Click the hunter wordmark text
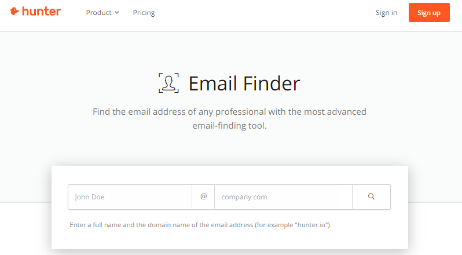462x255 pixels. 41,11
